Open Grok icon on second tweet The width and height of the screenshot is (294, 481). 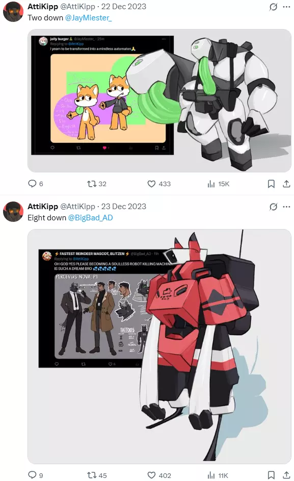click(273, 207)
